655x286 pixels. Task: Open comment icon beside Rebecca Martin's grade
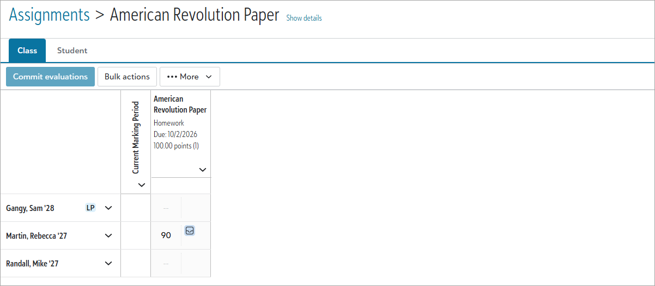point(190,231)
